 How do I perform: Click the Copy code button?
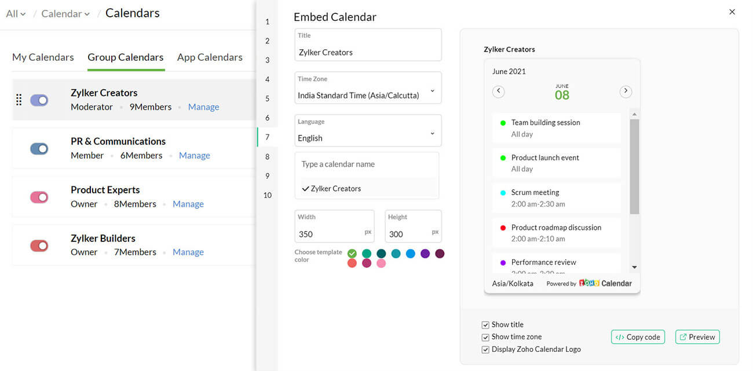click(x=638, y=337)
